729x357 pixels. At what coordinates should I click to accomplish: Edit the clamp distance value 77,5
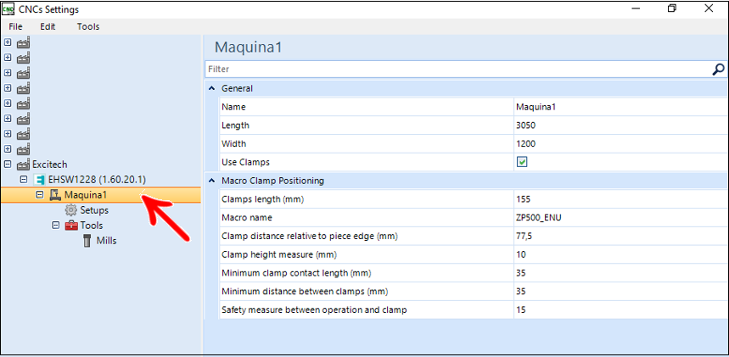(621, 236)
